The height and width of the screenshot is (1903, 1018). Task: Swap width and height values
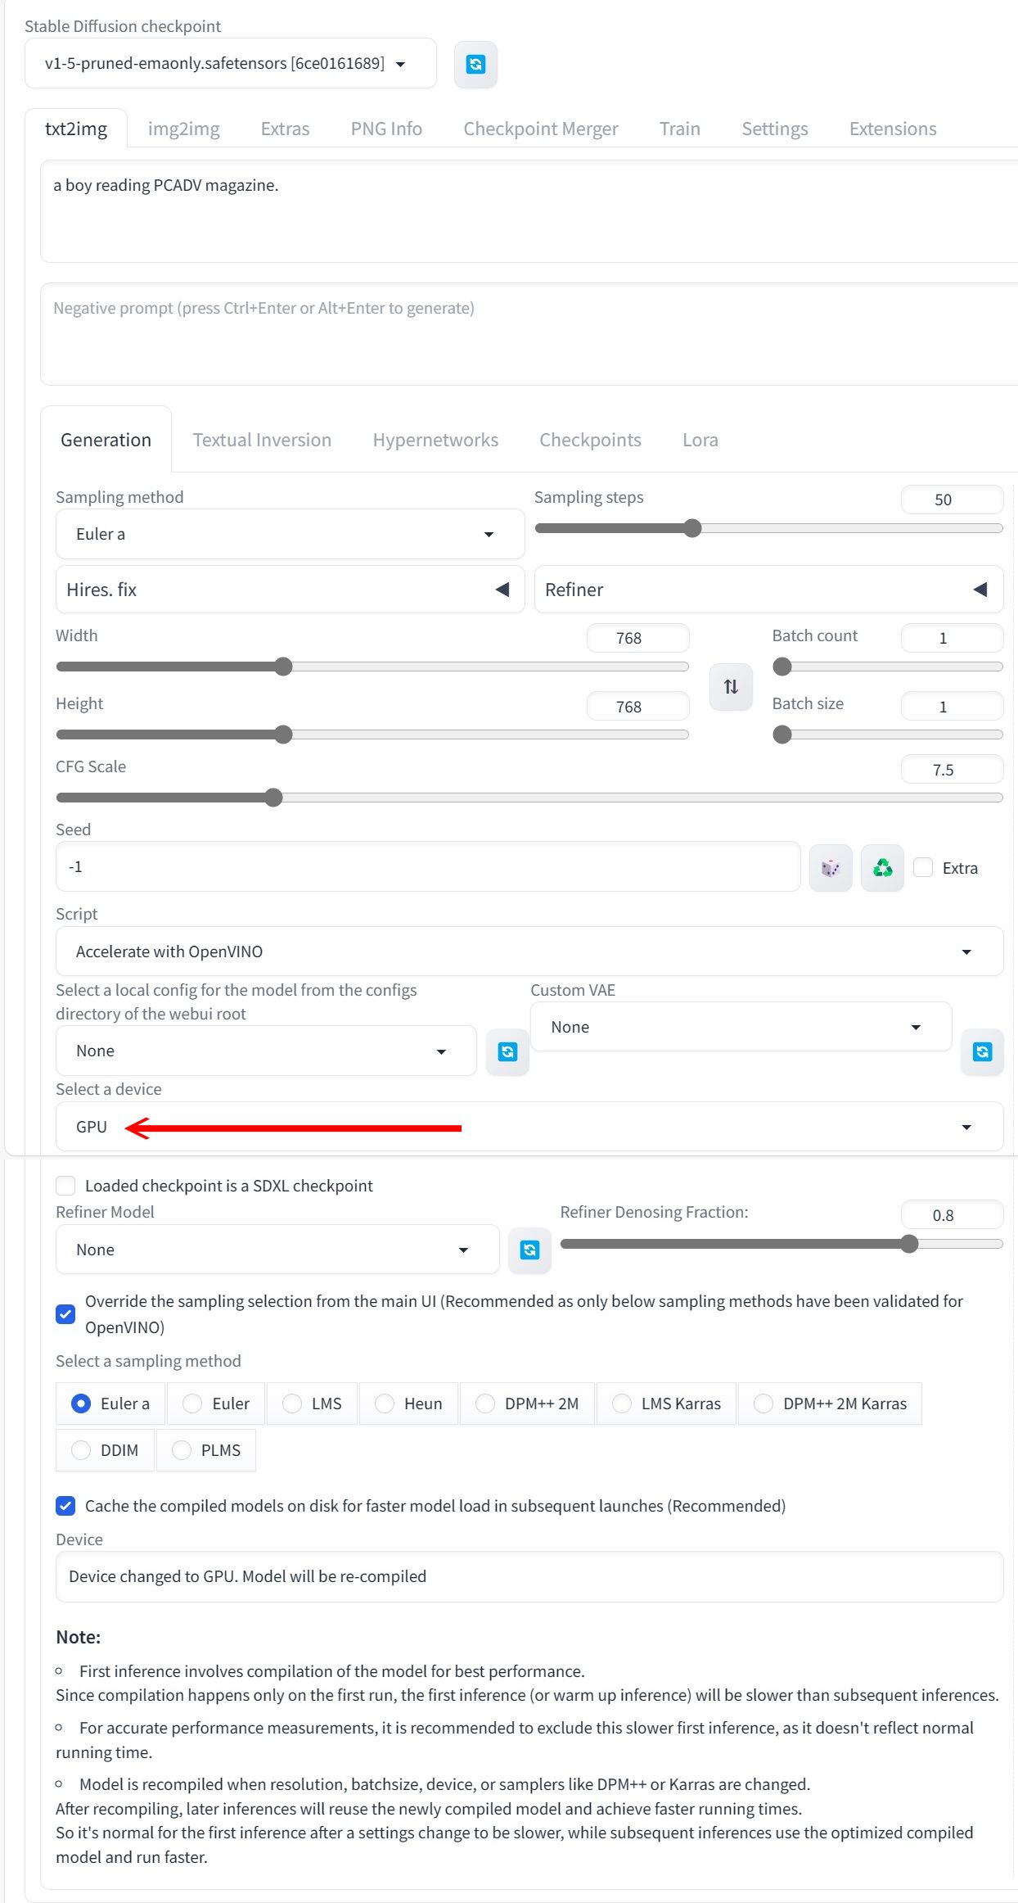(731, 686)
